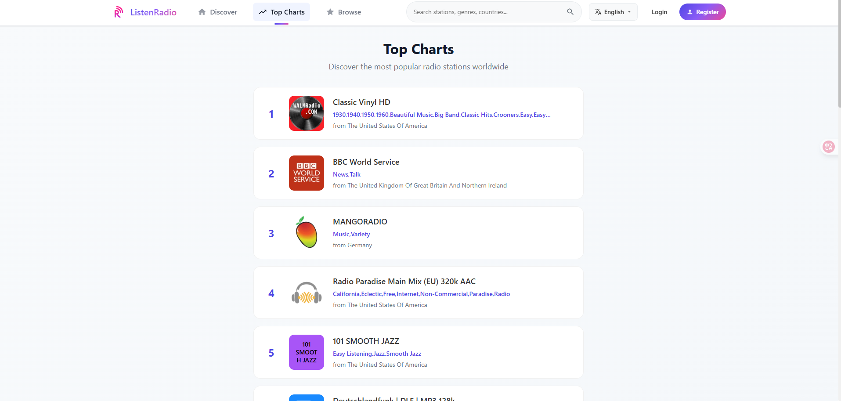Click the Top Charts trend-line icon

(x=263, y=12)
